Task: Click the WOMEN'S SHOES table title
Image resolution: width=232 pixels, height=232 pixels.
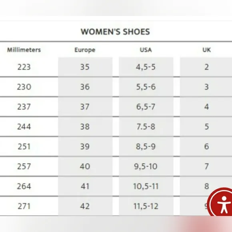Action: coord(115,32)
